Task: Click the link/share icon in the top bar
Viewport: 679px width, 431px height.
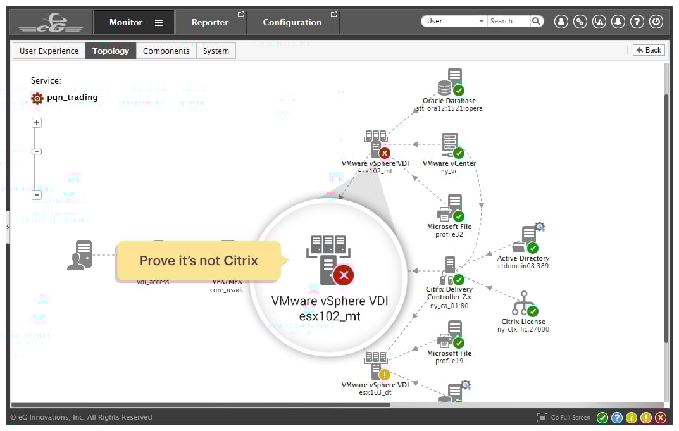Action: coord(580,21)
